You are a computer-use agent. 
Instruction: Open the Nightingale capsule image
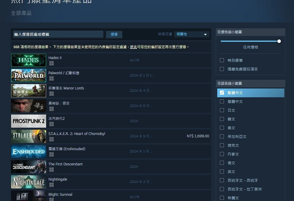pos(29,182)
